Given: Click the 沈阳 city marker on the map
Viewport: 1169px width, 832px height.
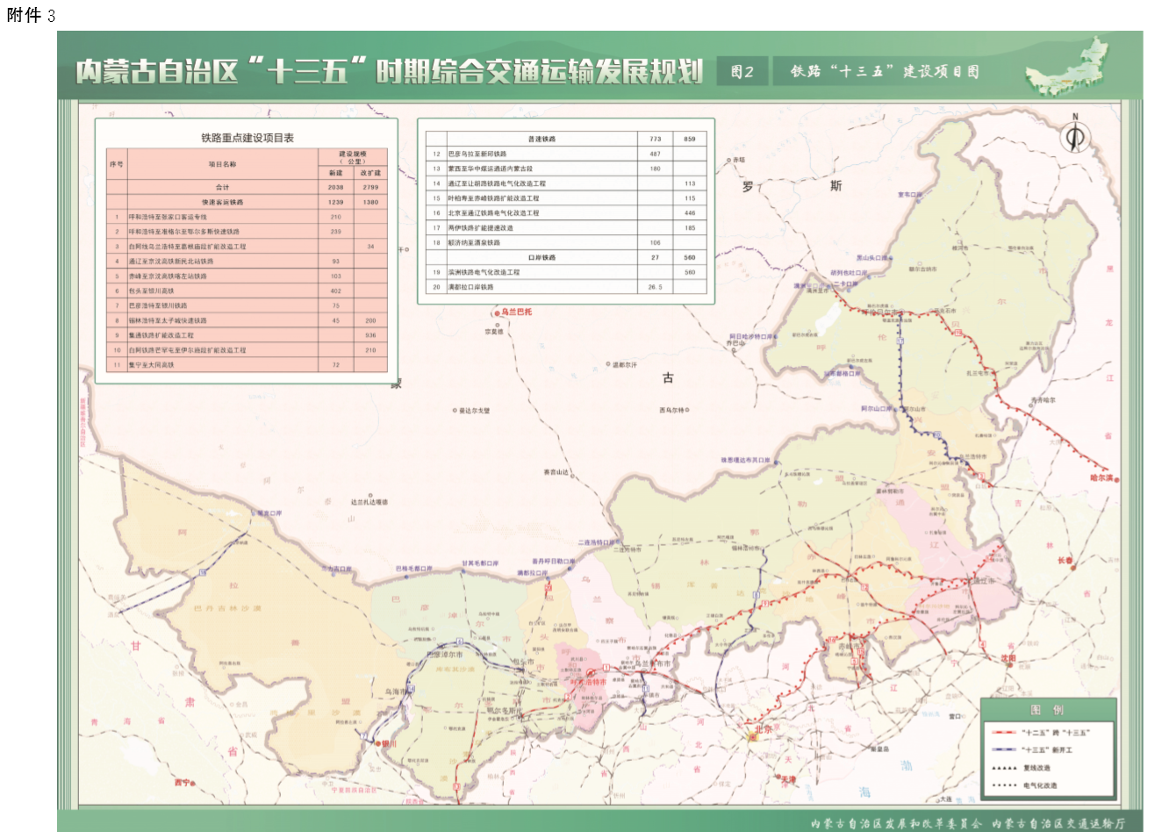Looking at the screenshot, I should [1008, 658].
